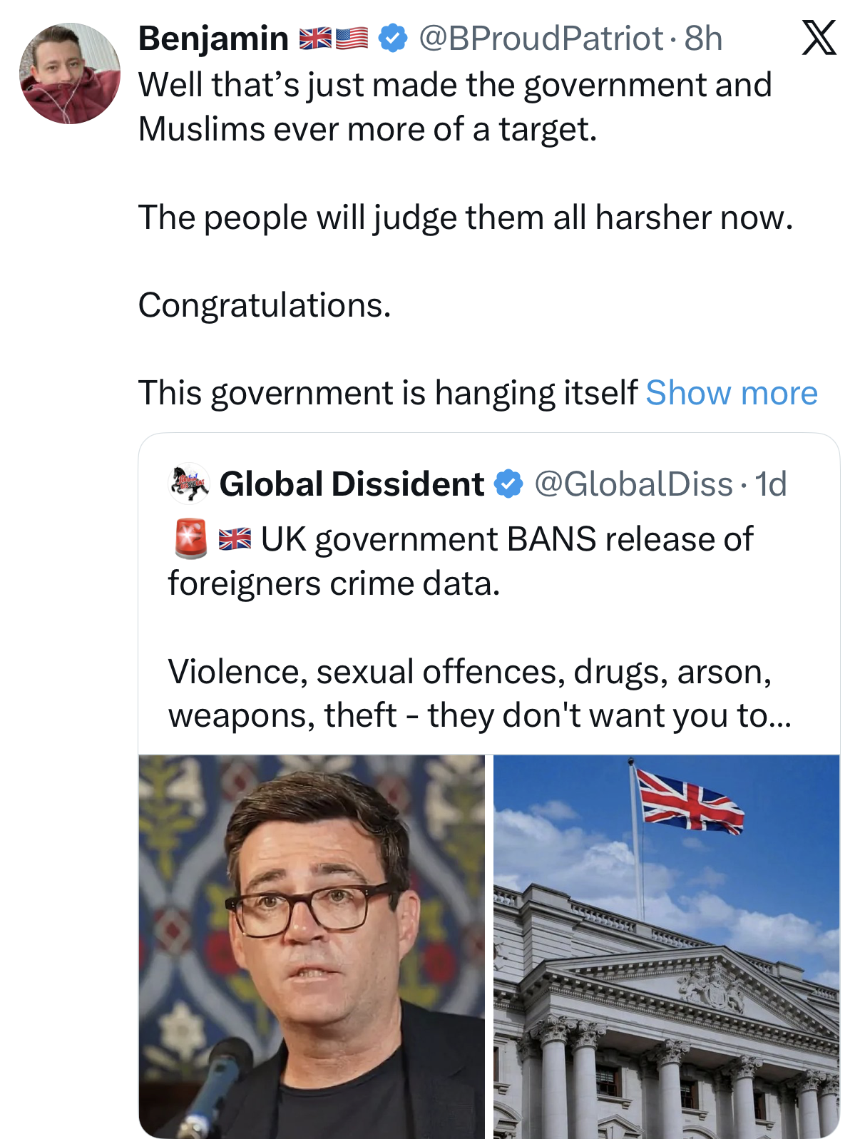Open photo of Union Jack building
This screenshot has width=860, height=1139.
[667, 946]
